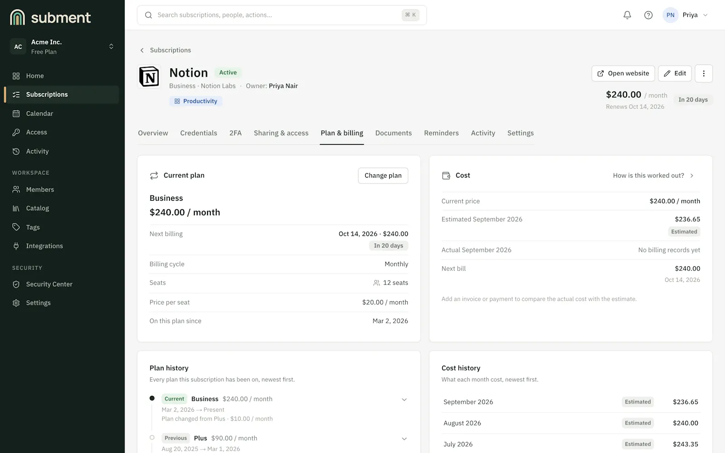Screen dimensions: 725x453
Task: Switch to the Overview tab
Action: point(153,133)
